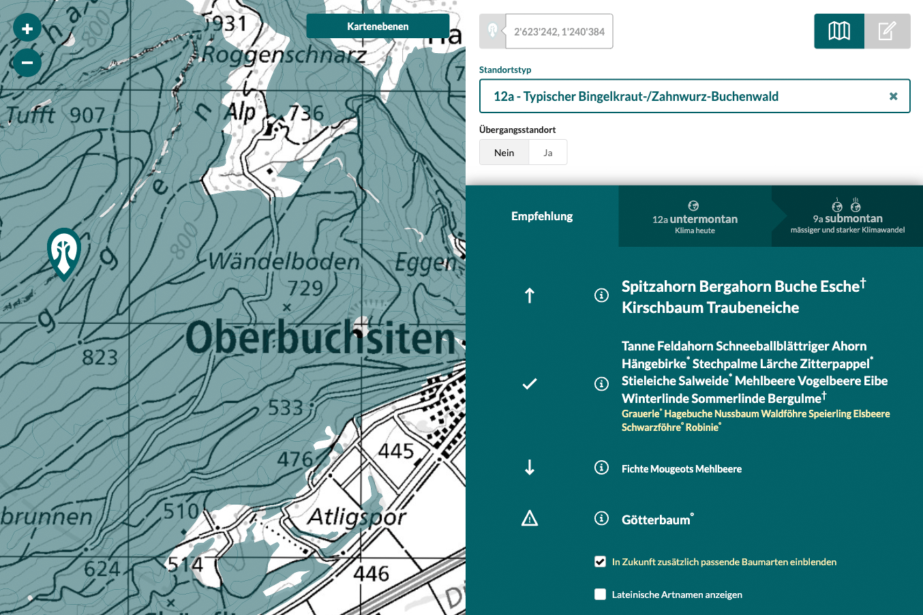The image size is (923, 615).
Task: Click the checkmark icon for suitable species
Action: [530, 384]
